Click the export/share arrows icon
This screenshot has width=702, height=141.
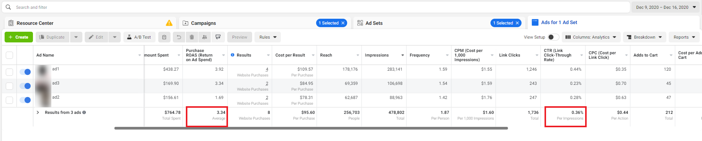(218, 37)
